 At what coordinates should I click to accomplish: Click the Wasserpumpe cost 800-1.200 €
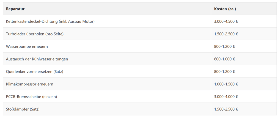coord(224,46)
